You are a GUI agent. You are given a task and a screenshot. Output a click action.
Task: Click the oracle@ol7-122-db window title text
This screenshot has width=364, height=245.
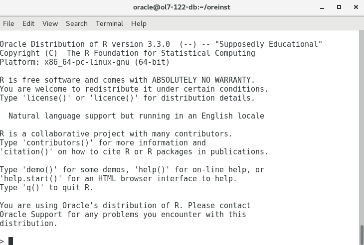tap(182, 7)
